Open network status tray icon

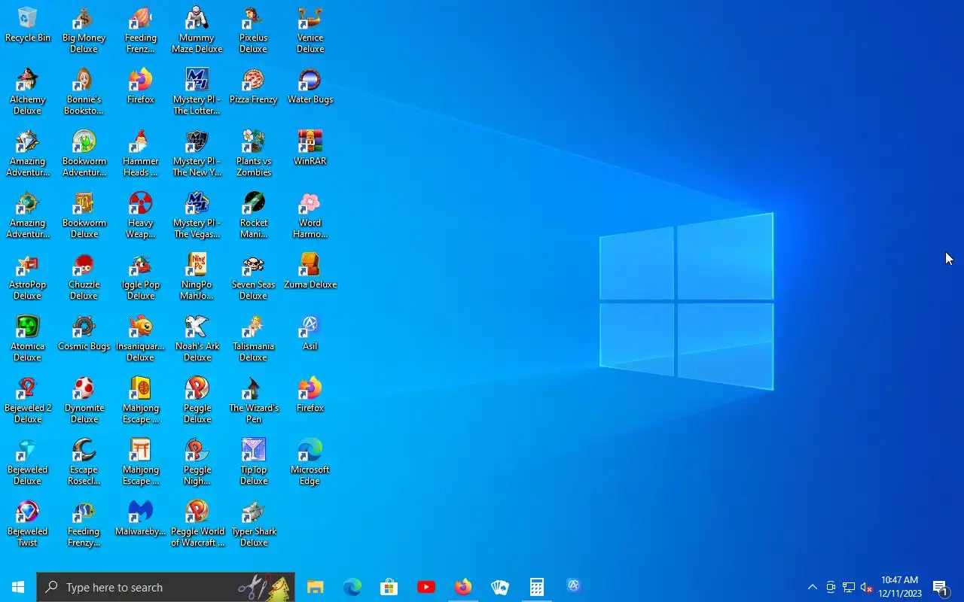point(848,587)
